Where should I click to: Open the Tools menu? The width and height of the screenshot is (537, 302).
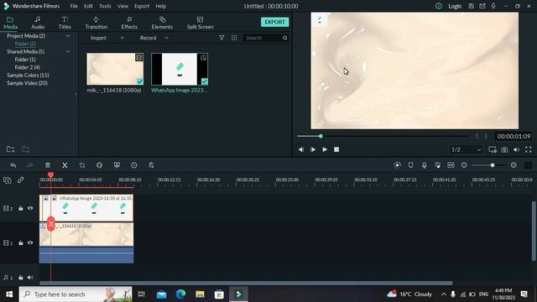pos(105,6)
